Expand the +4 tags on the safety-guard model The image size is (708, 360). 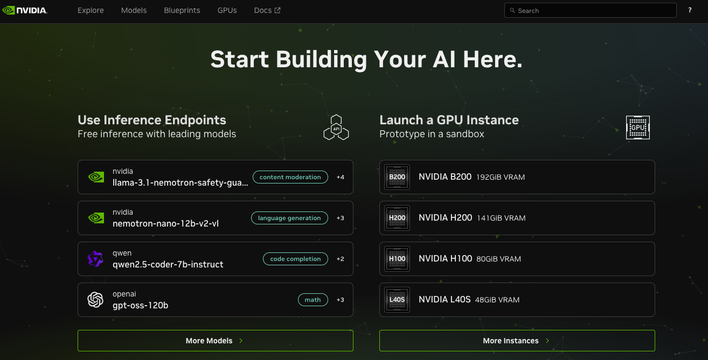point(341,177)
